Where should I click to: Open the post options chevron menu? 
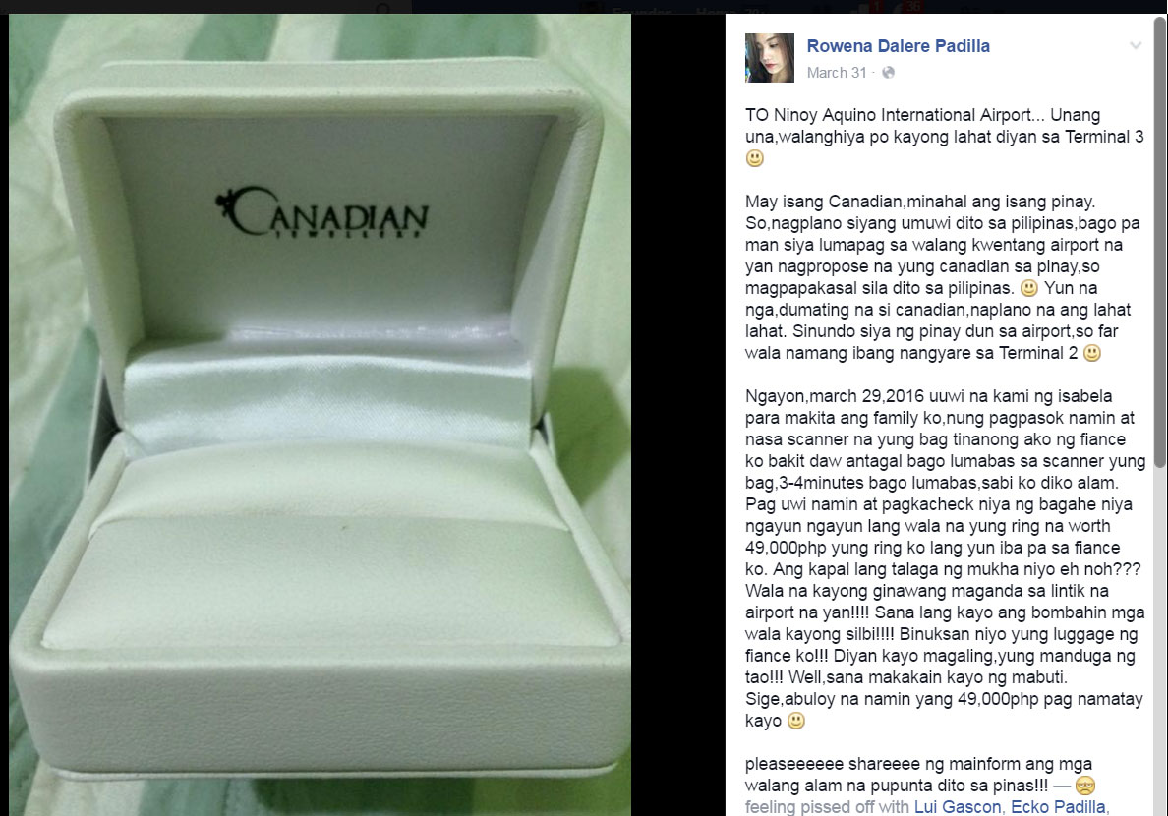click(1136, 45)
